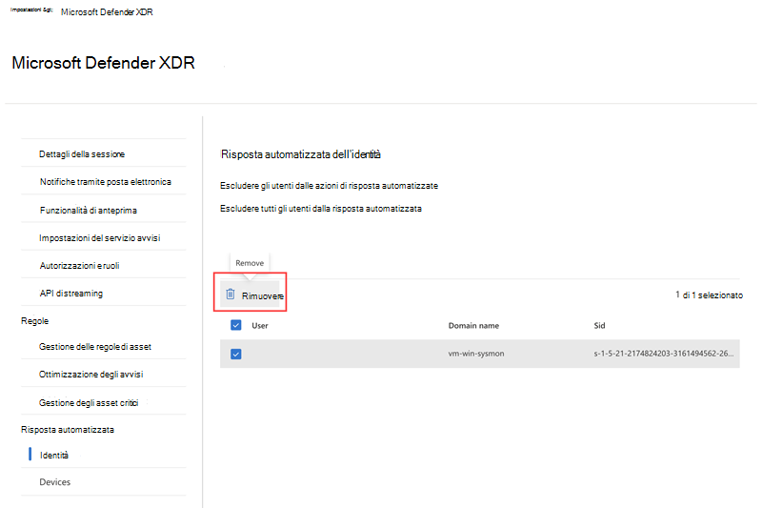Select Funzionalità di anteprima

88,210
